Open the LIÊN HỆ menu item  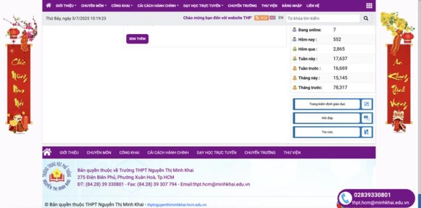(313, 6)
